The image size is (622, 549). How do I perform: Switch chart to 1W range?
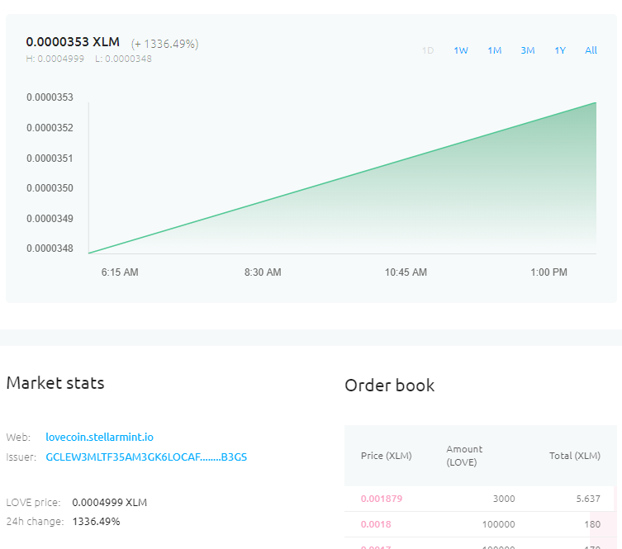pyautogui.click(x=461, y=50)
